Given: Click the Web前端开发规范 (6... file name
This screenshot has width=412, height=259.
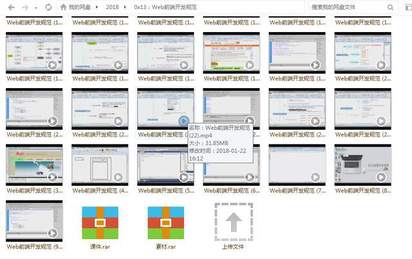Looking at the screenshot, I should 232,191.
